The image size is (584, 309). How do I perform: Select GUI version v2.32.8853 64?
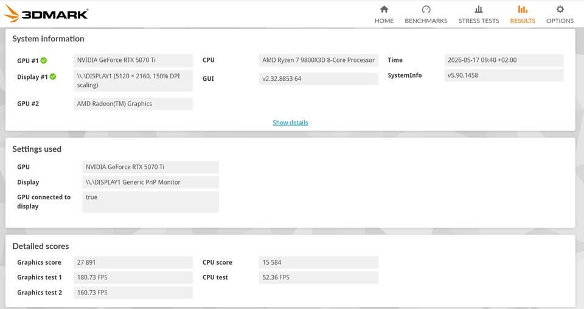(x=318, y=78)
